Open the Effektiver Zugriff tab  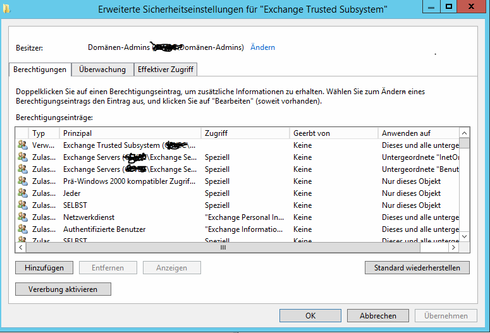pos(165,70)
